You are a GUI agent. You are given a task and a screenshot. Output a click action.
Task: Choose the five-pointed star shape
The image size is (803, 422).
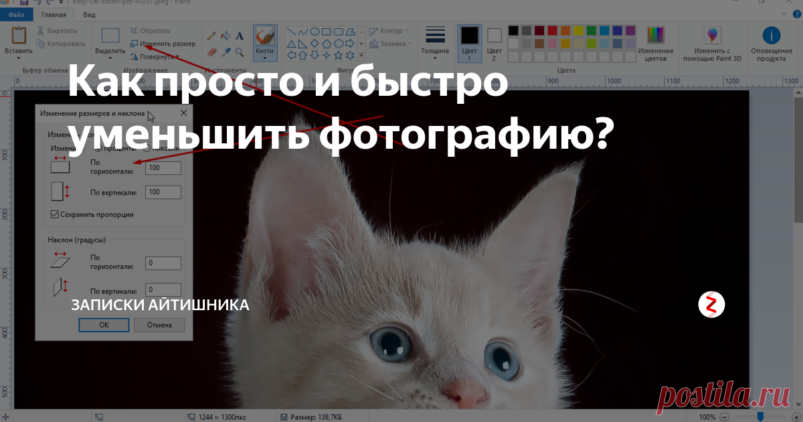click(x=339, y=55)
